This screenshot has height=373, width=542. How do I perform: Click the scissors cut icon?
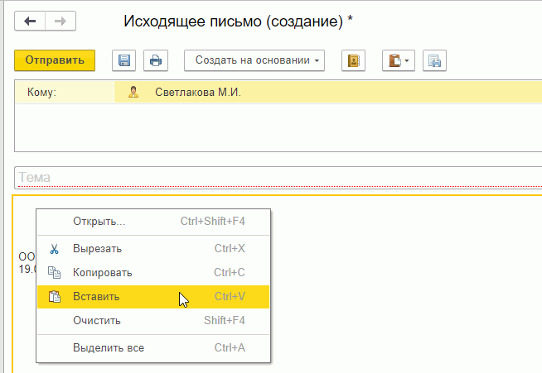click(x=54, y=249)
